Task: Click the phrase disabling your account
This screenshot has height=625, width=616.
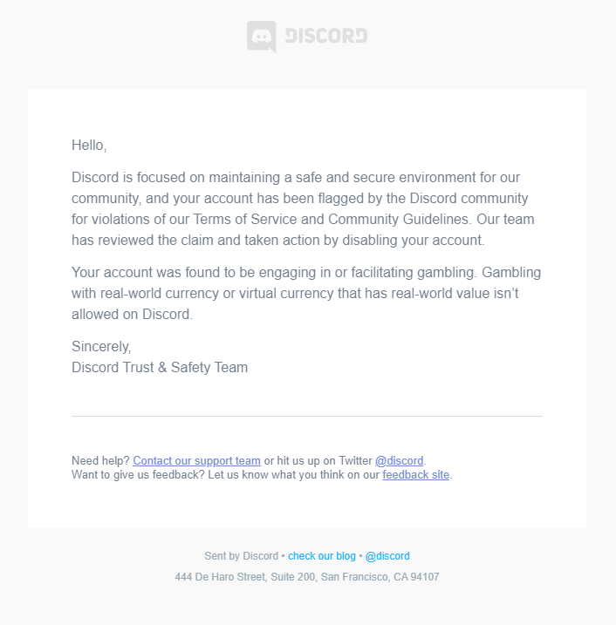Action: 413,241
